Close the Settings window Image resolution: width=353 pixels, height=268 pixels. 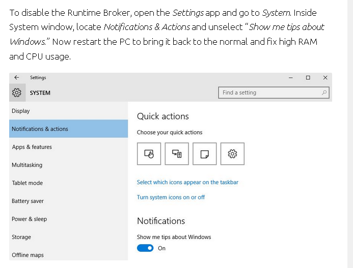point(325,78)
